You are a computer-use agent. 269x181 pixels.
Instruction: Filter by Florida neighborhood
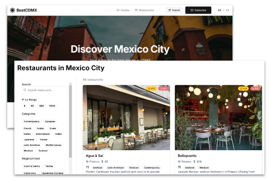49,166
